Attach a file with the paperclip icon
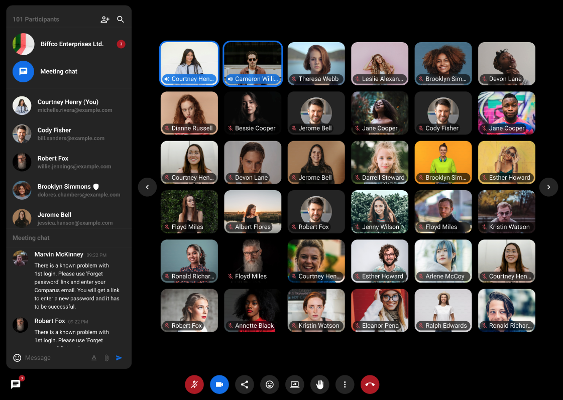The image size is (563, 400). (x=106, y=358)
